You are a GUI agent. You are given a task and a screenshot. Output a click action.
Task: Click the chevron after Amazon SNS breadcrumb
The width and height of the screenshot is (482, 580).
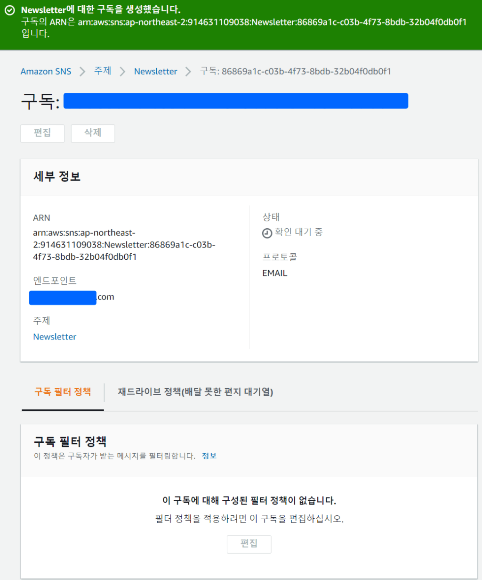[x=82, y=72]
